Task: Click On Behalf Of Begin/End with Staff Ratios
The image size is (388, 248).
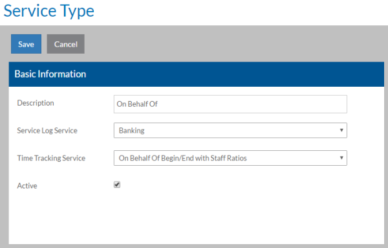Action: 182,158
